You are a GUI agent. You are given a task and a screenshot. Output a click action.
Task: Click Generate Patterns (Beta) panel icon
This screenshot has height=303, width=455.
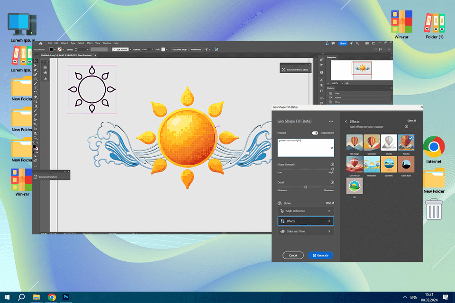coord(283,70)
